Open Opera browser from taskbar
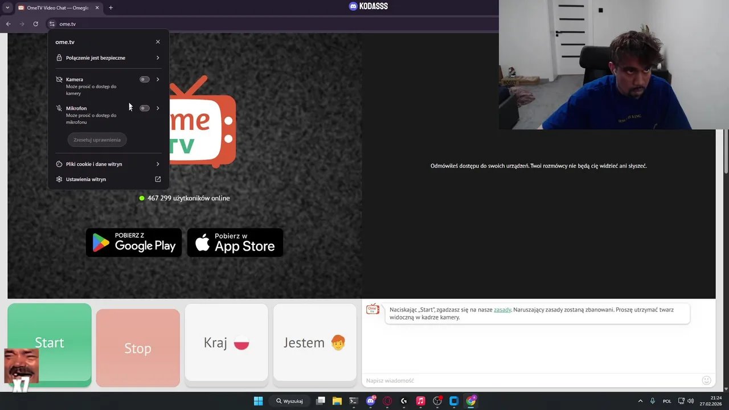Viewport: 729px width, 410px height. coord(387,401)
